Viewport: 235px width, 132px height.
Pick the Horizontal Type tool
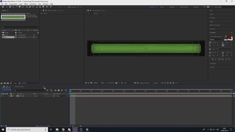click(x=33, y=7)
